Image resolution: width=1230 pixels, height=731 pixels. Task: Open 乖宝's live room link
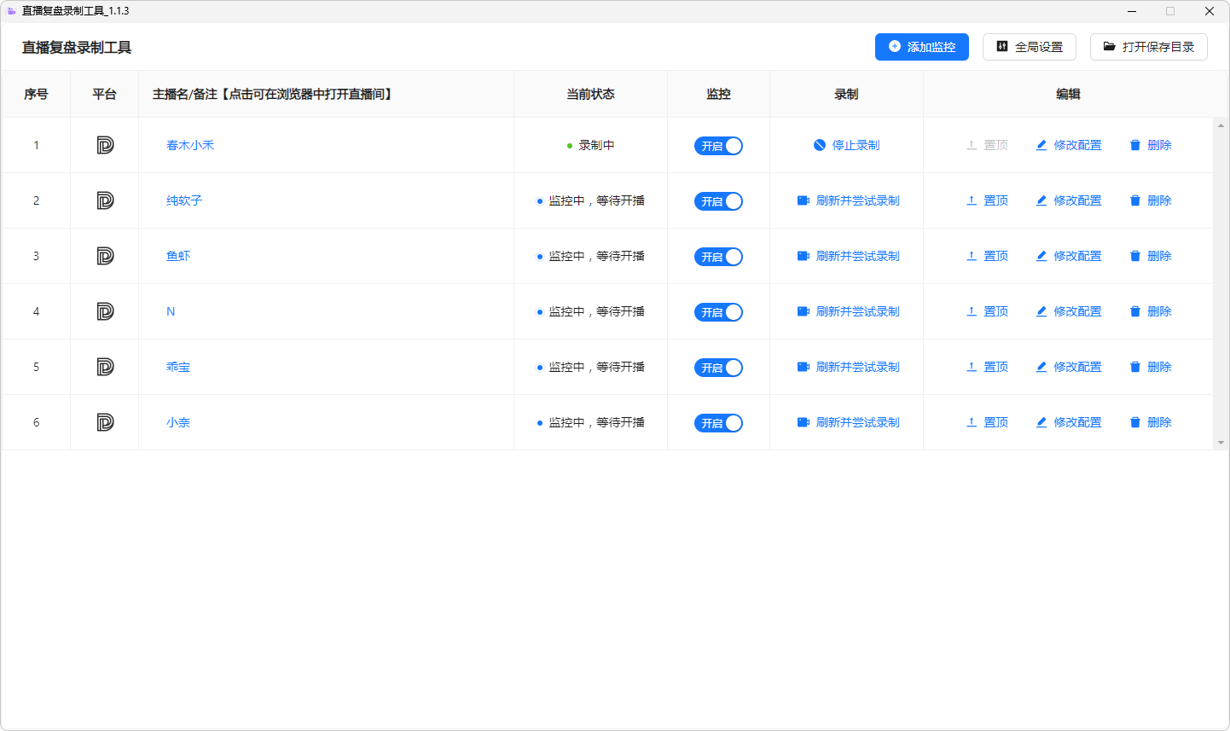tap(177, 366)
